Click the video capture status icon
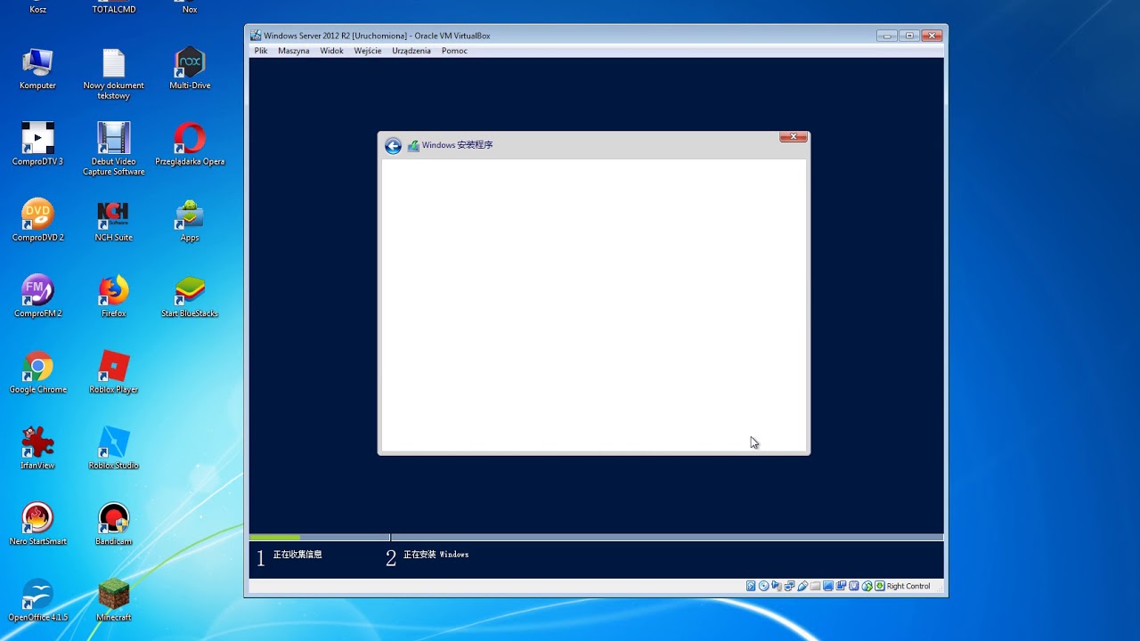This screenshot has height=641, width=1140. (841, 586)
